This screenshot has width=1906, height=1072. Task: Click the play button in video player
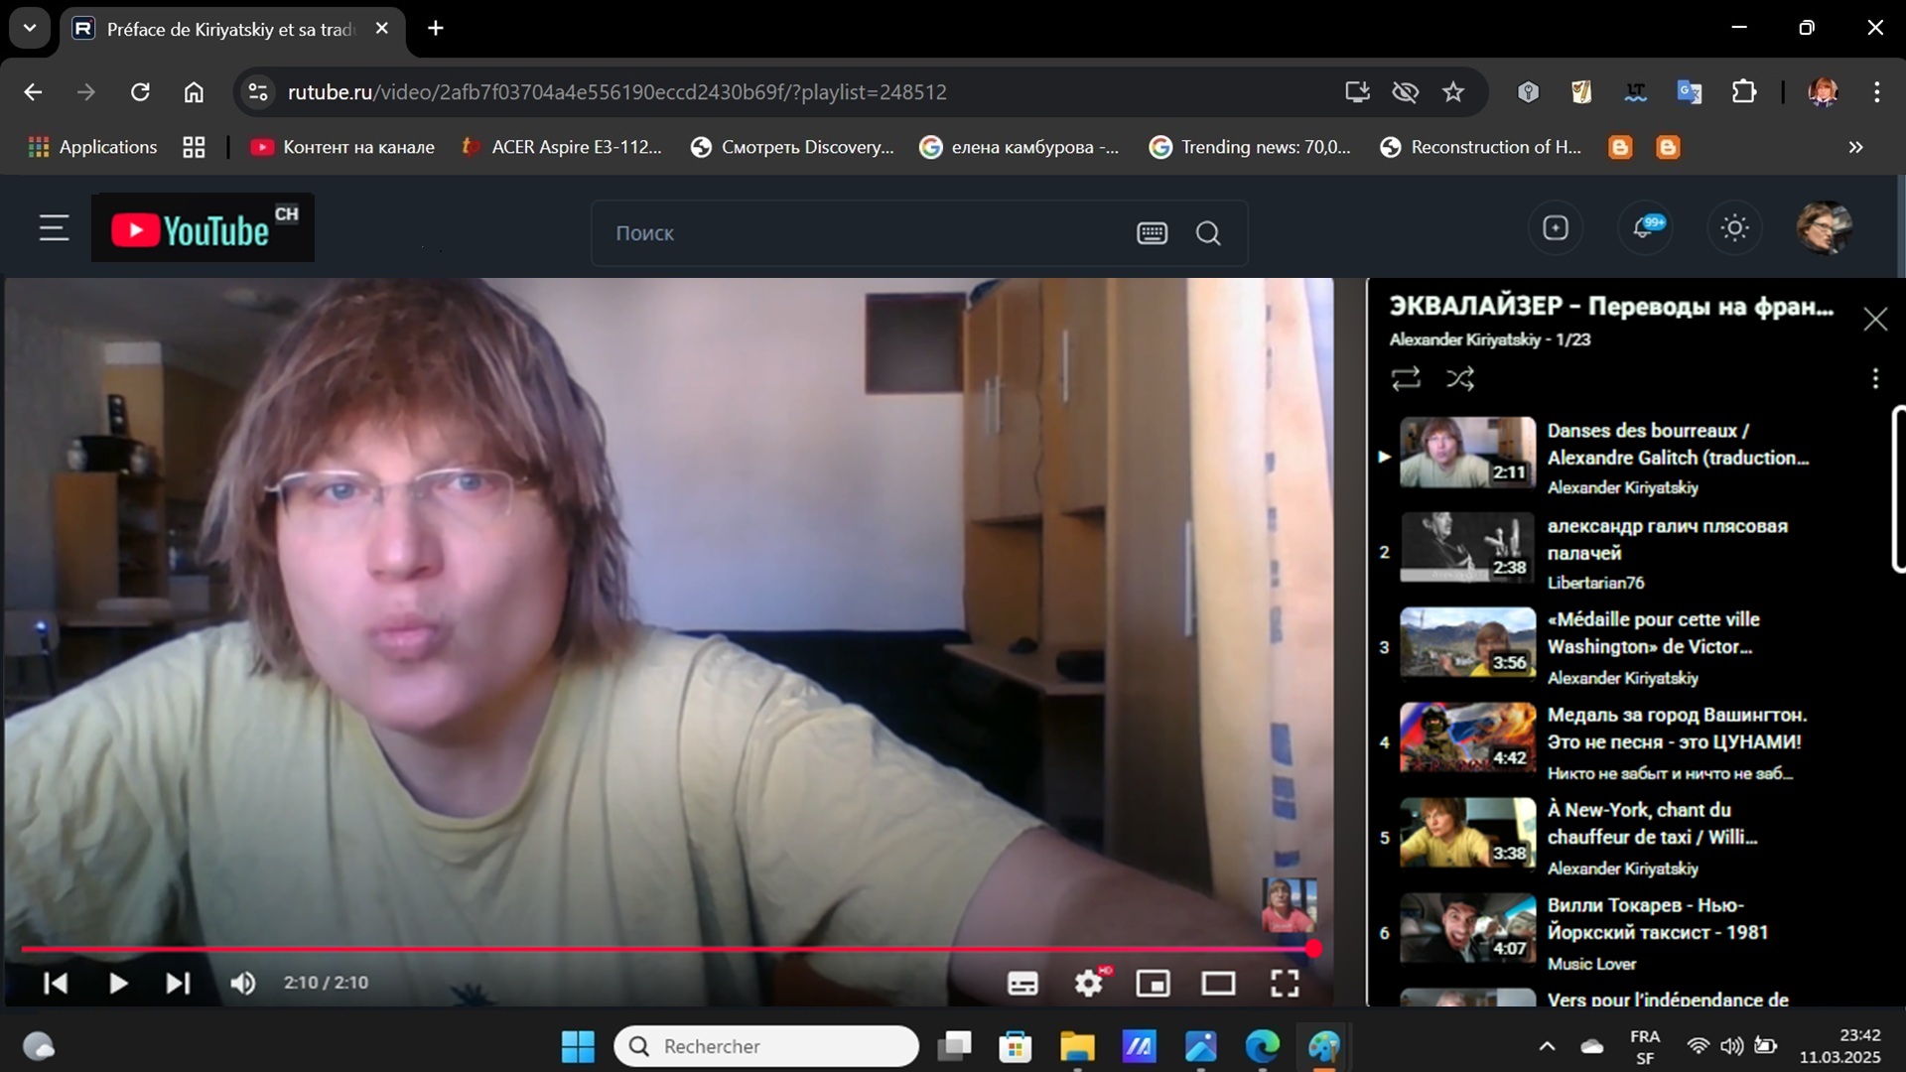coord(118,983)
